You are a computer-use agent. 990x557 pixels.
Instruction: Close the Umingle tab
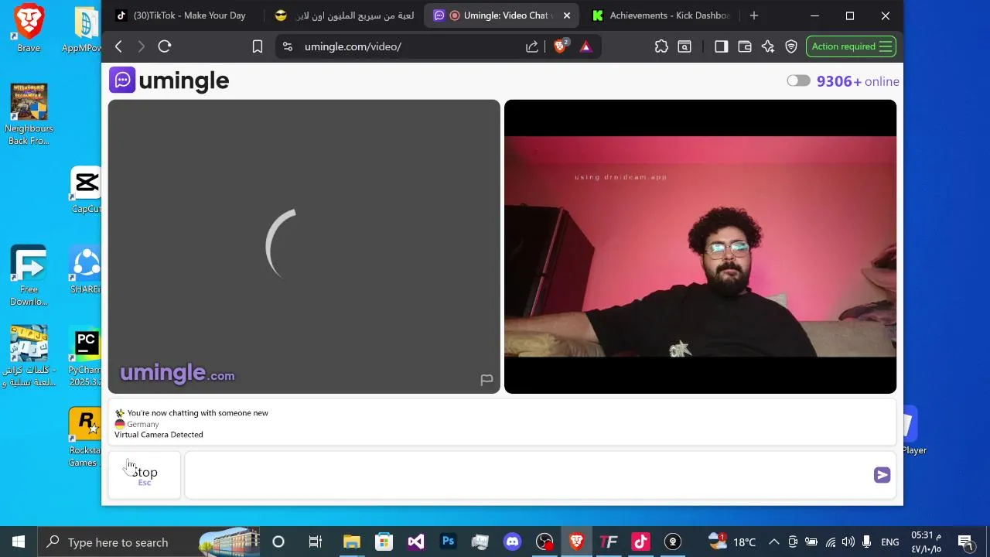567,15
